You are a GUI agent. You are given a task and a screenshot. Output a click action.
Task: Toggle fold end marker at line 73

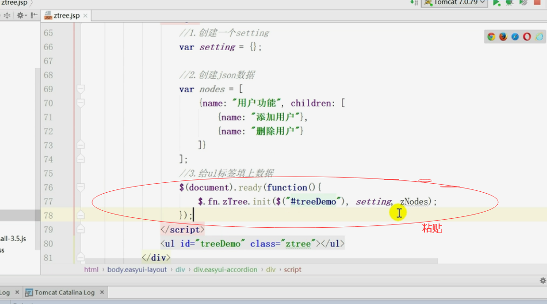click(81, 145)
